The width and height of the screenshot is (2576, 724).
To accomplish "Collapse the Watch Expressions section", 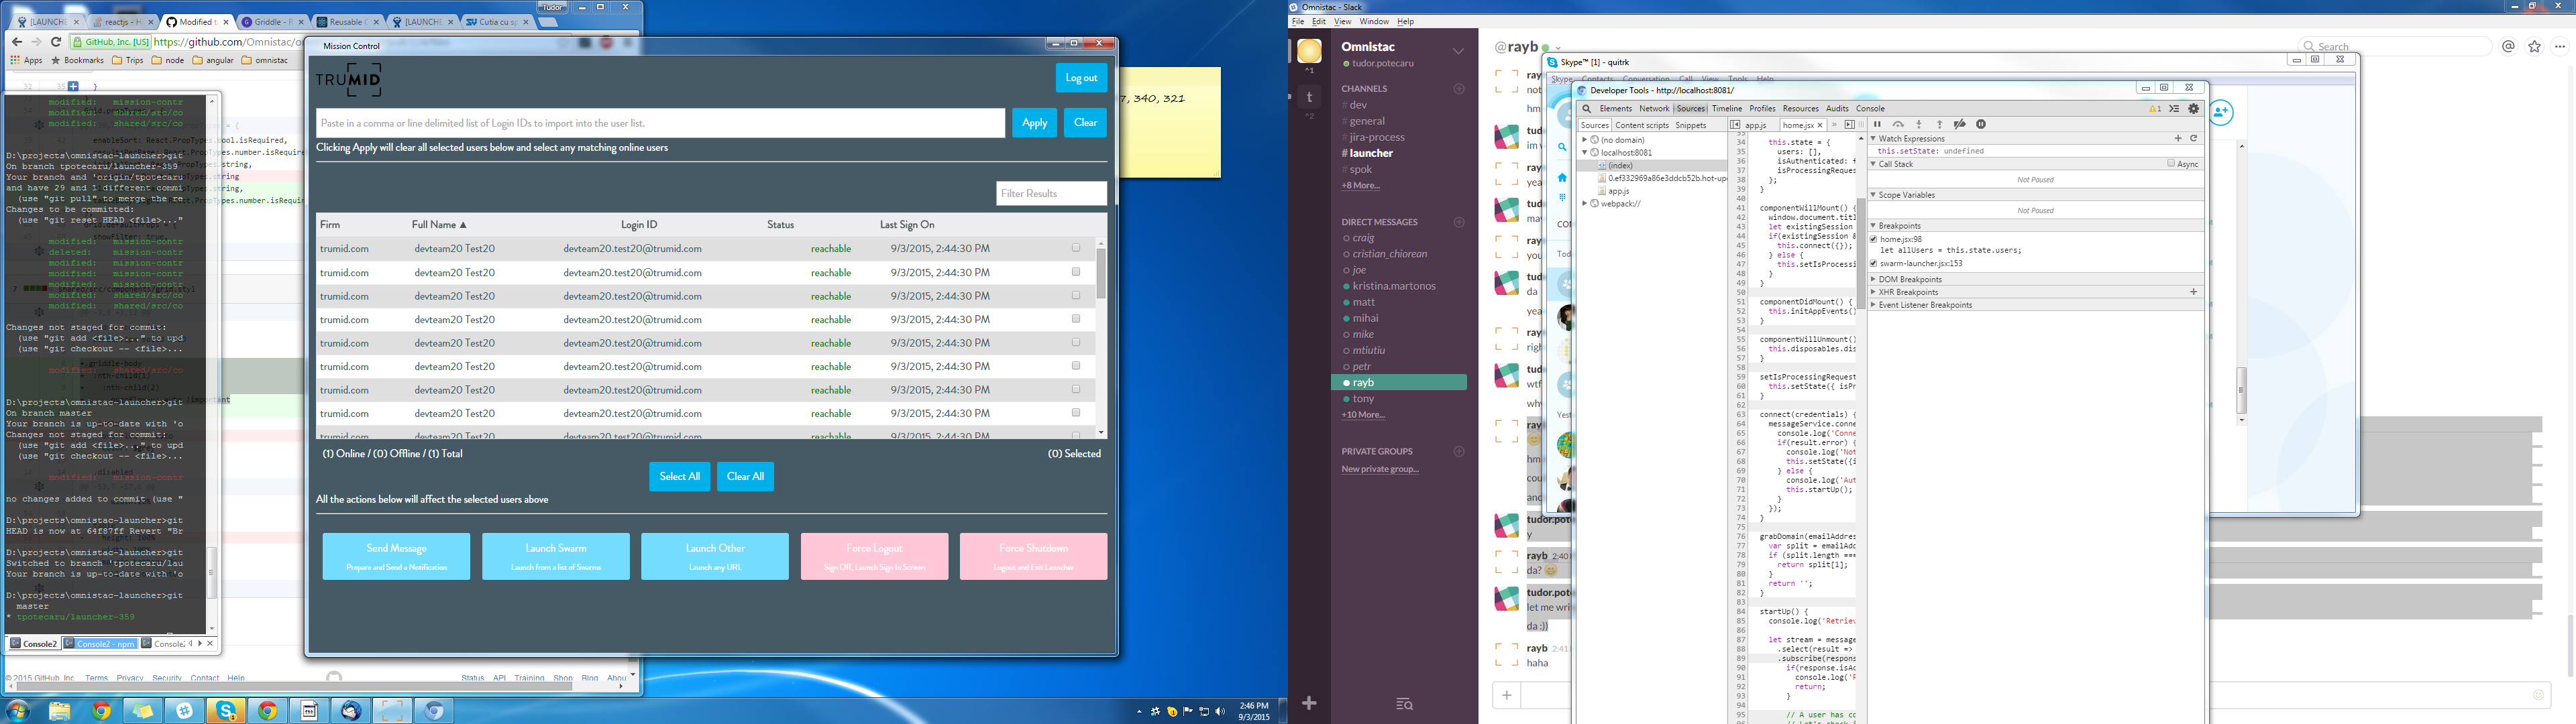I will pos(1874,138).
